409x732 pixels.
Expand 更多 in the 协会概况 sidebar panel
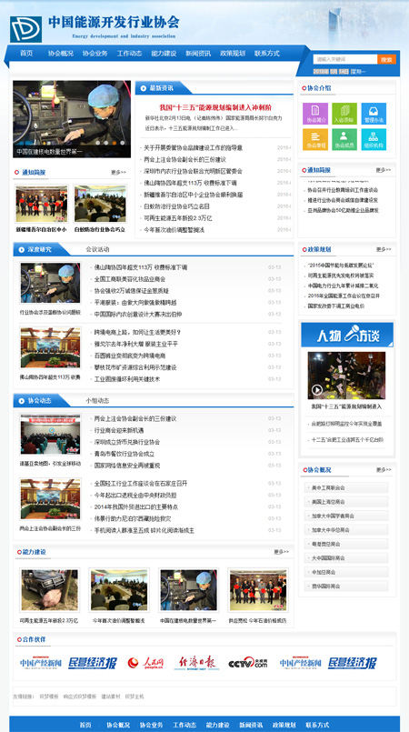tap(384, 469)
